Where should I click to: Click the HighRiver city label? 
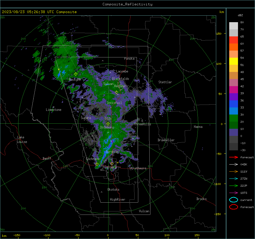[118, 199]
